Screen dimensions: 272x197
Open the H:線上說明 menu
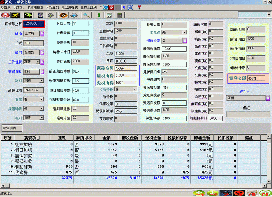click(89, 7)
